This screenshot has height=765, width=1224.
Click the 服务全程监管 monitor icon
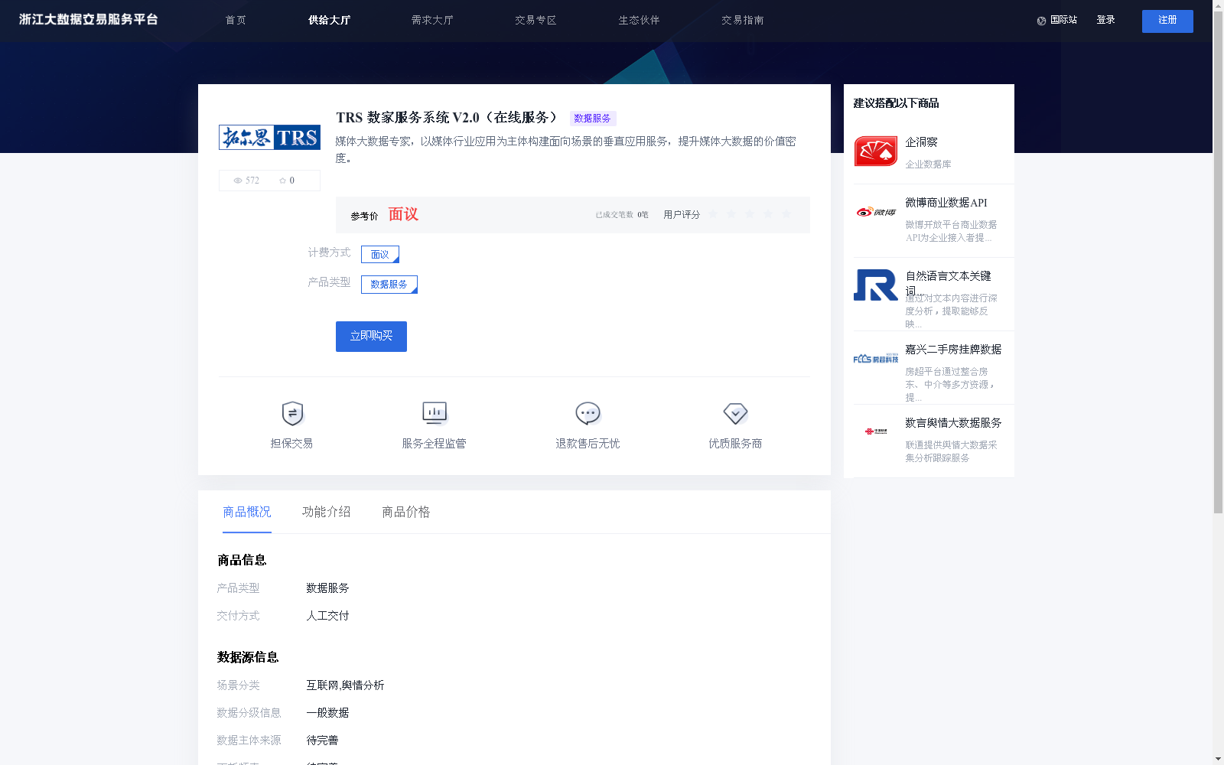click(435, 413)
